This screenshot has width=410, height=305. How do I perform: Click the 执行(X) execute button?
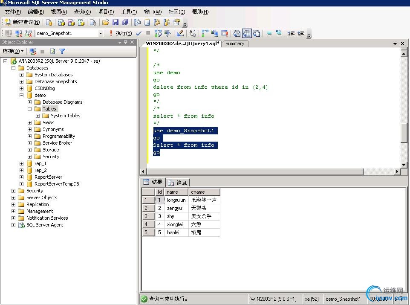pyautogui.click(x=121, y=33)
